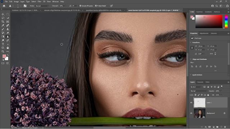
Task: Open the Filter menu
Action: click(x=39, y=1)
